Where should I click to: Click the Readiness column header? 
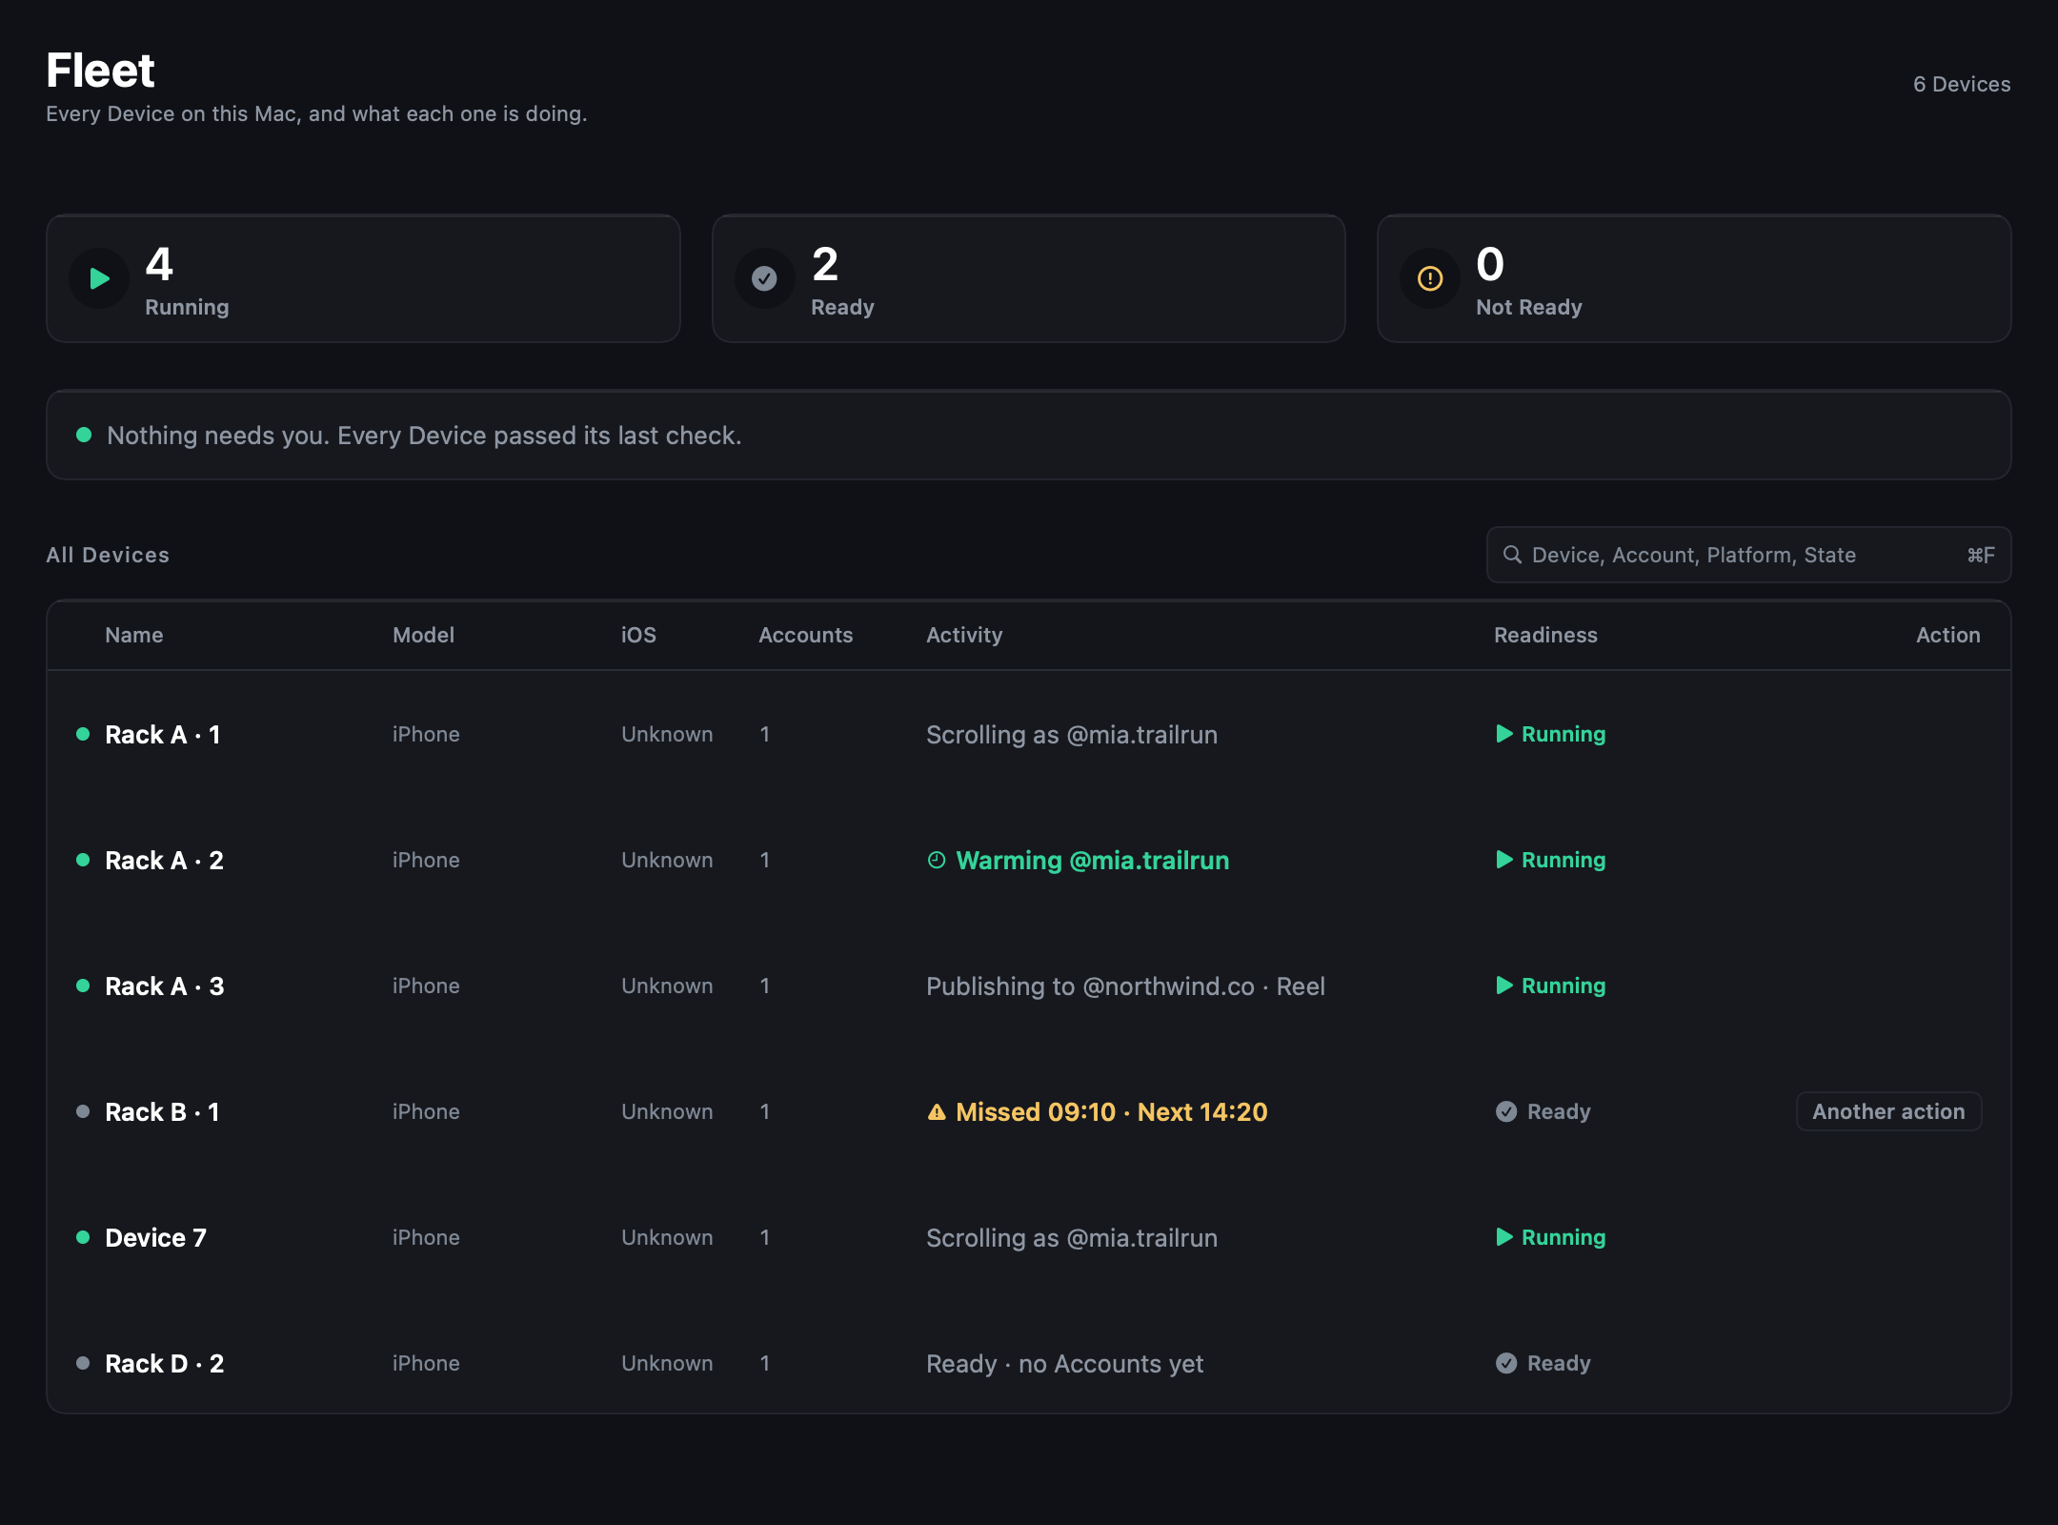pyautogui.click(x=1545, y=635)
